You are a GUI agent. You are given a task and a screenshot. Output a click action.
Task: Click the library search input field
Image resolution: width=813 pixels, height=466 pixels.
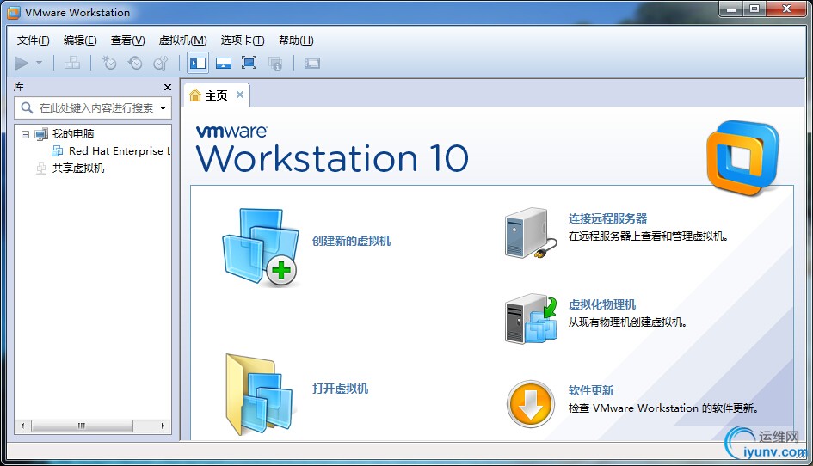coord(93,107)
